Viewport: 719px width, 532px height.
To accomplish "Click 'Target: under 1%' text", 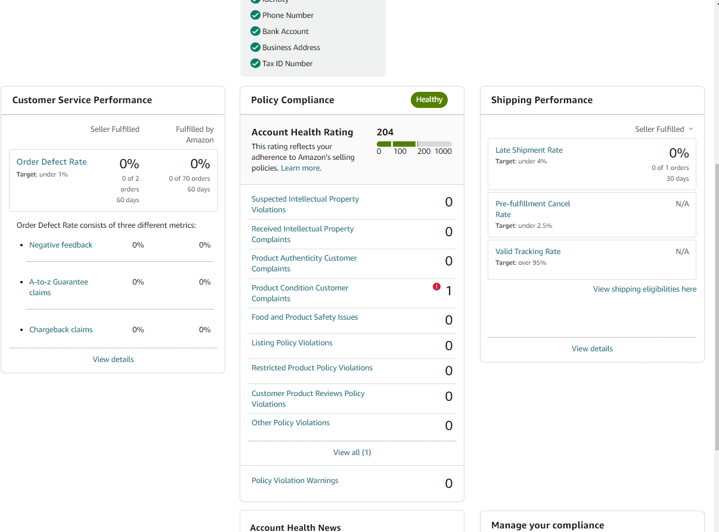I will coord(42,174).
